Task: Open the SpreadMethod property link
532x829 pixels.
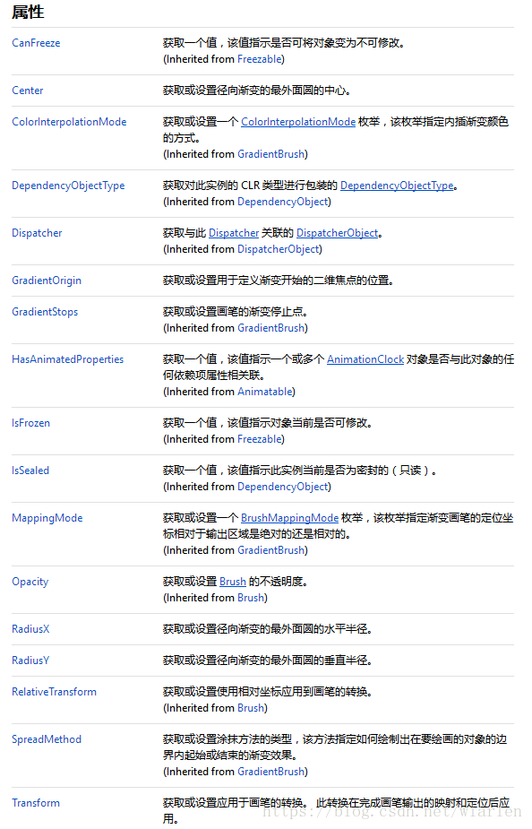Action: click(47, 739)
